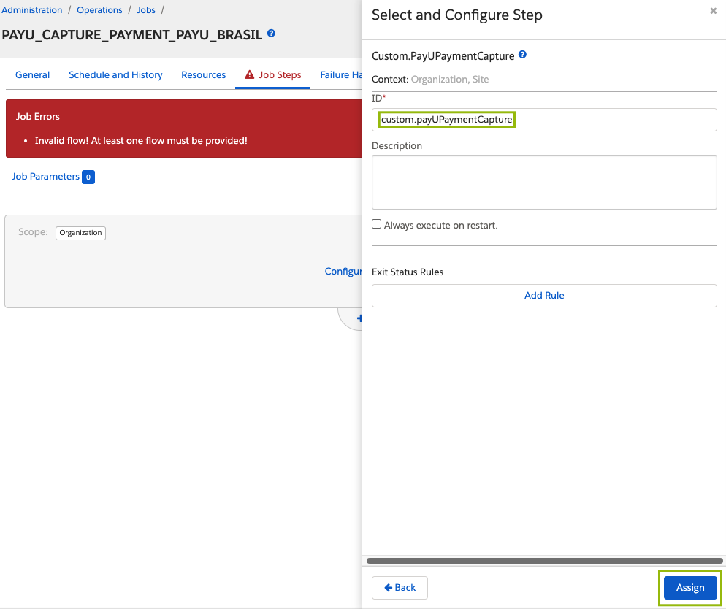Click the help icon beside the job title
This screenshot has width=726, height=609.
click(271, 34)
